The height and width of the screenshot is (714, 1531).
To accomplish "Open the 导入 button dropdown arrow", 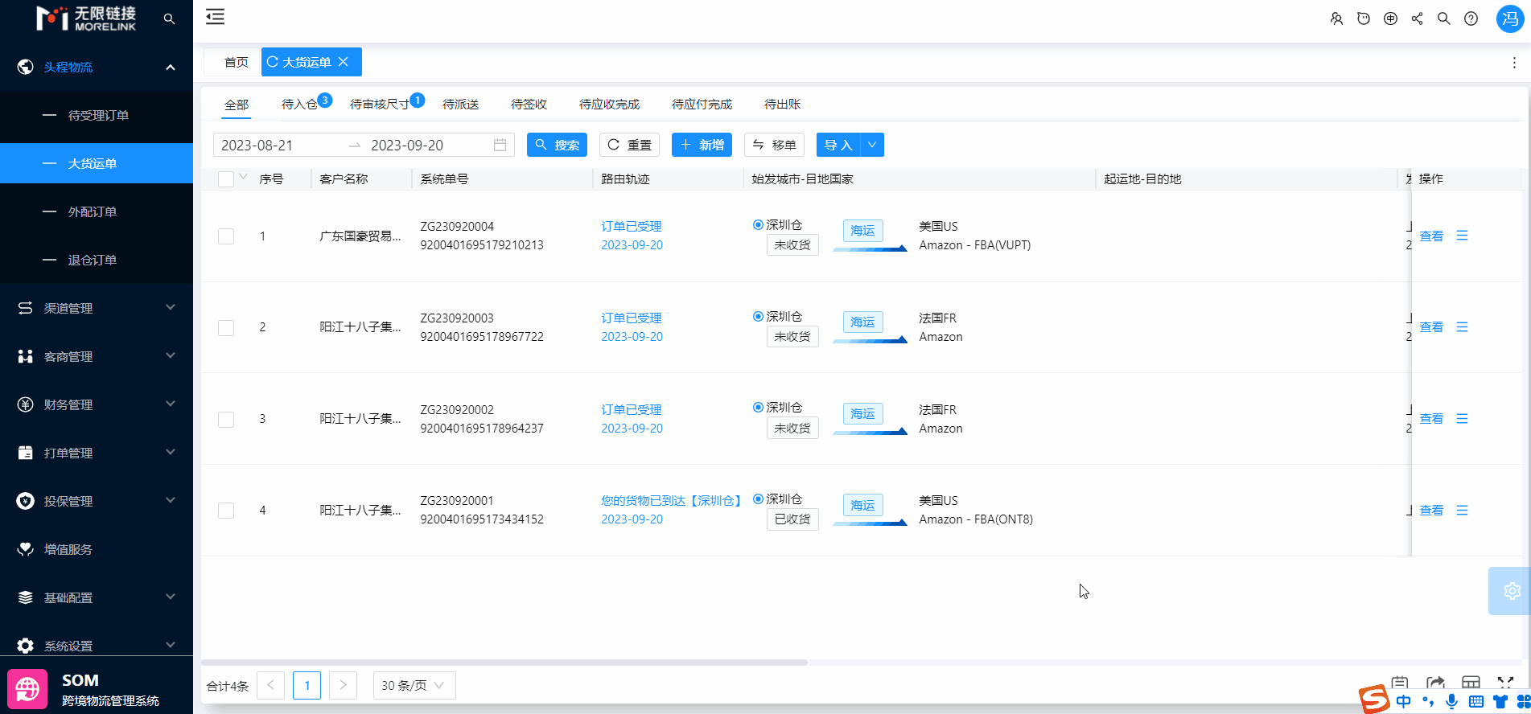I will pos(872,145).
